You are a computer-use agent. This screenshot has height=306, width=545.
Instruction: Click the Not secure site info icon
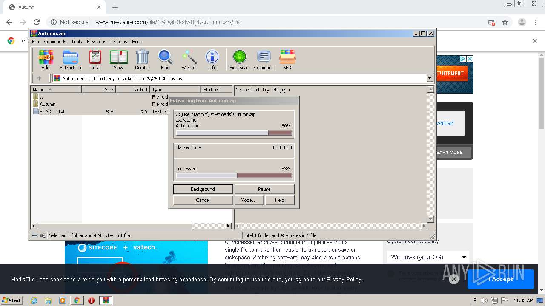click(54, 22)
